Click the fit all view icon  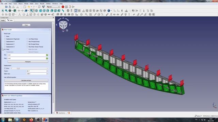[3, 11]
